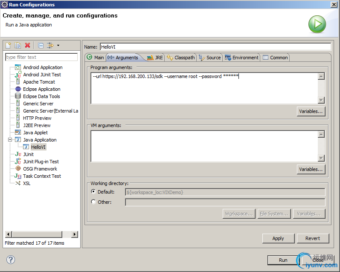Click the HelloVI configuration icon
This screenshot has height=272, width=340.
(x=26, y=147)
